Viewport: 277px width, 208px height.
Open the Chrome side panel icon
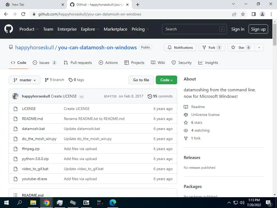pos(254,14)
